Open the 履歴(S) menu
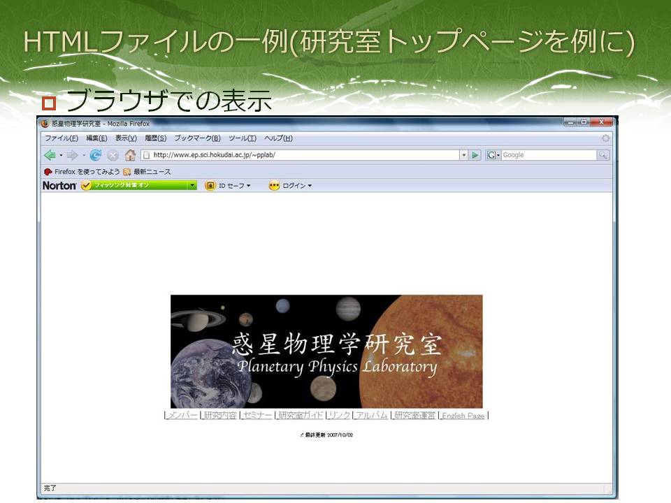 click(155, 138)
